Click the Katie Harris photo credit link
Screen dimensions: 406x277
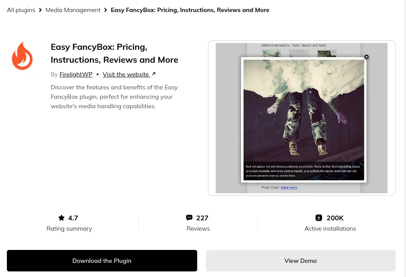point(289,188)
